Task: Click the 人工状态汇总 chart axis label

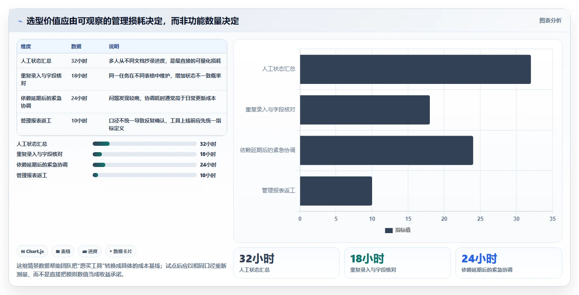Action: (x=279, y=69)
